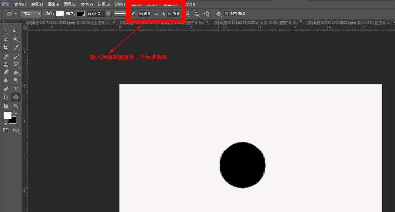The image size is (395, 212).
Task: Select the Crop tool
Action: tap(6, 48)
